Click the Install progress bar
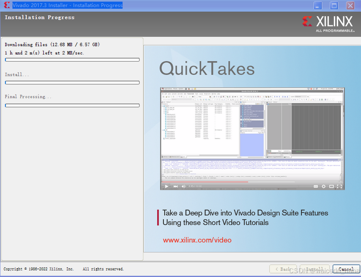This screenshot has width=361, height=277. [x=72, y=83]
